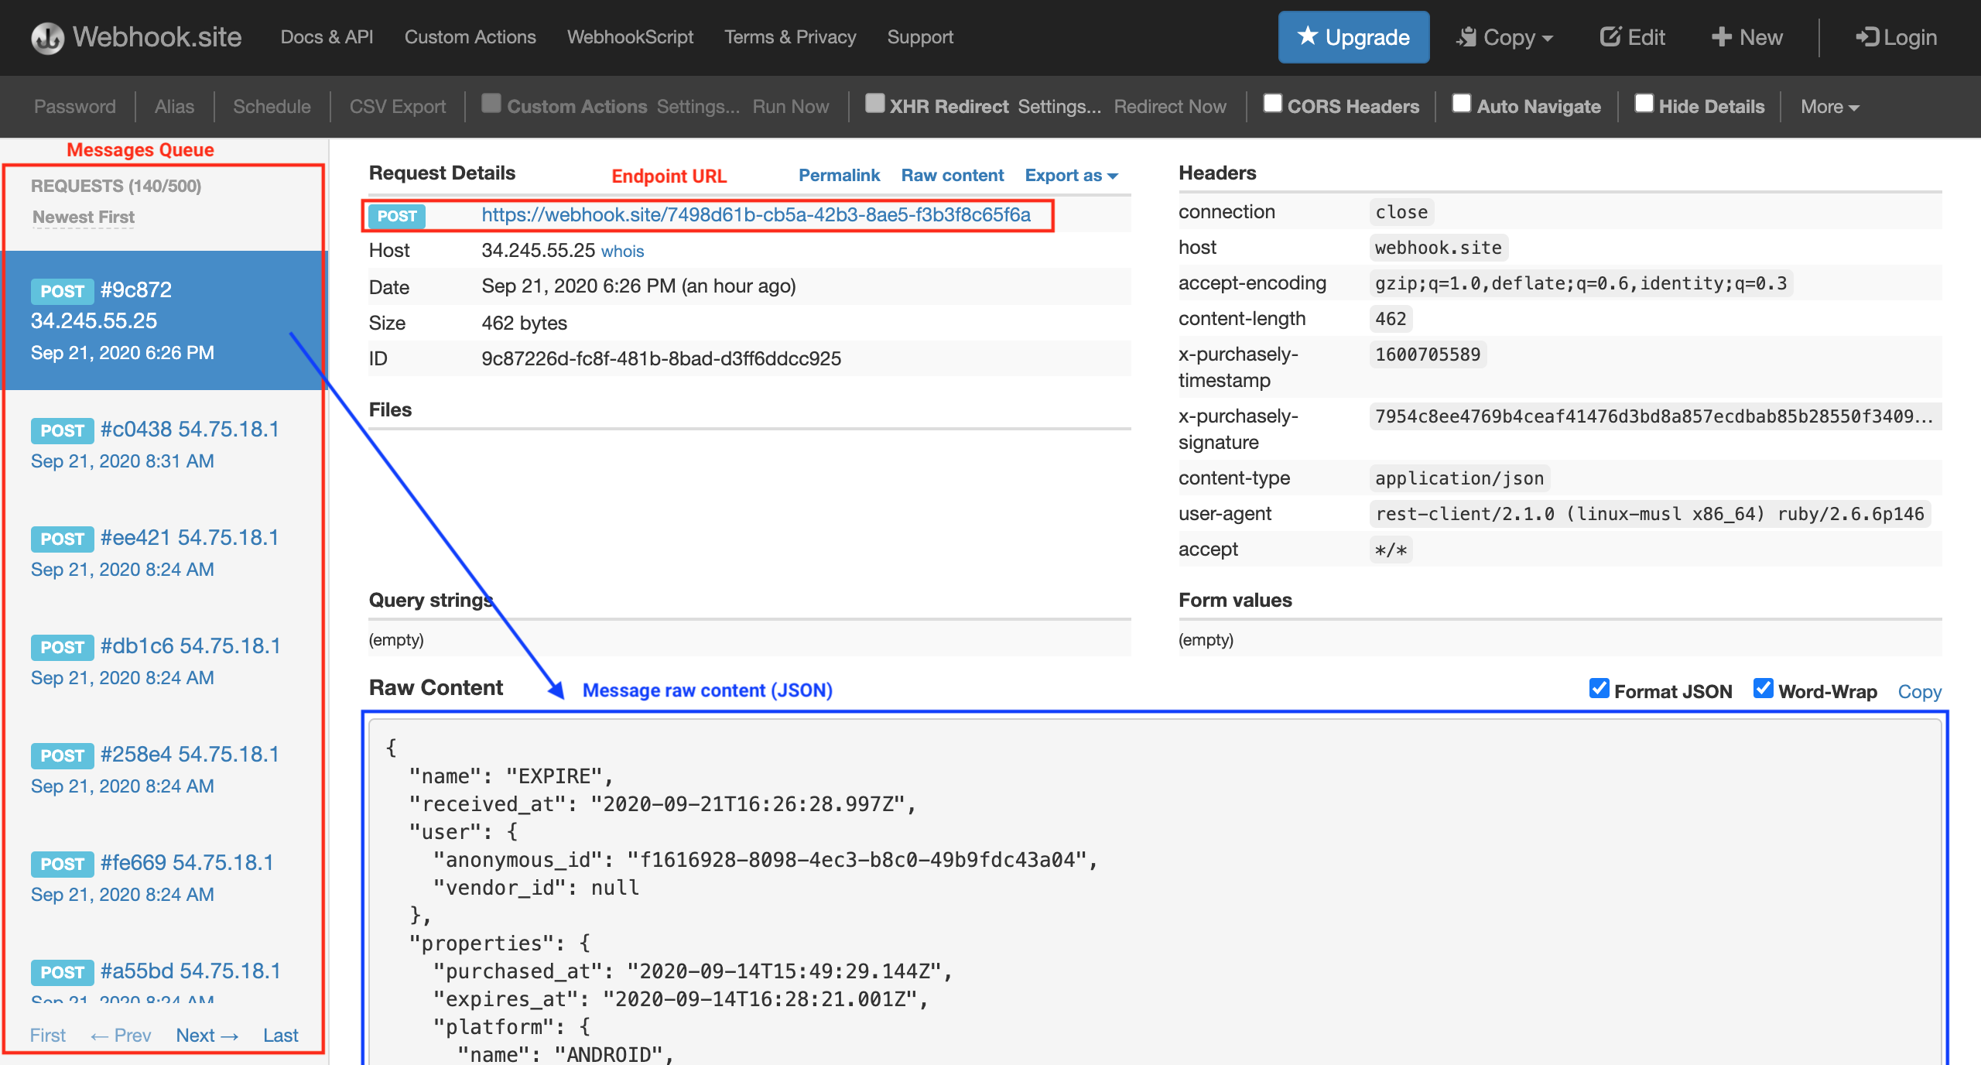The width and height of the screenshot is (1981, 1065).
Task: Select request #db1c6 in the queue
Action: point(166,662)
